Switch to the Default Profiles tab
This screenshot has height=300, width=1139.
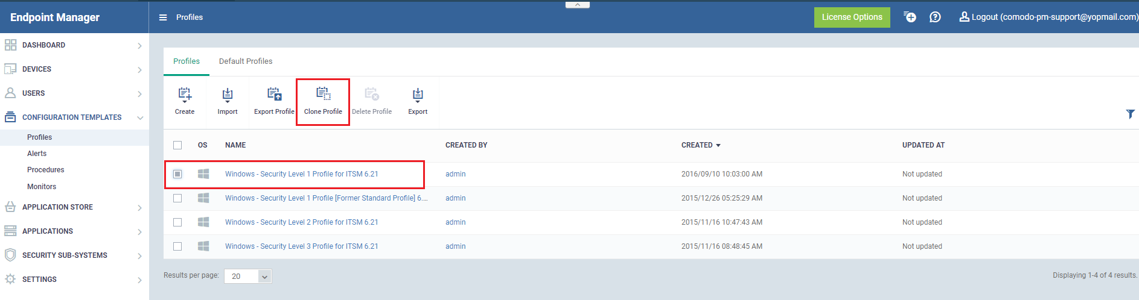(246, 61)
